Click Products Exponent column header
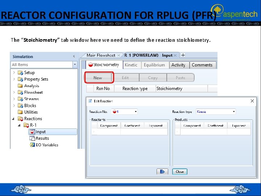This screenshot has width=261, height=196. pos(239,126)
